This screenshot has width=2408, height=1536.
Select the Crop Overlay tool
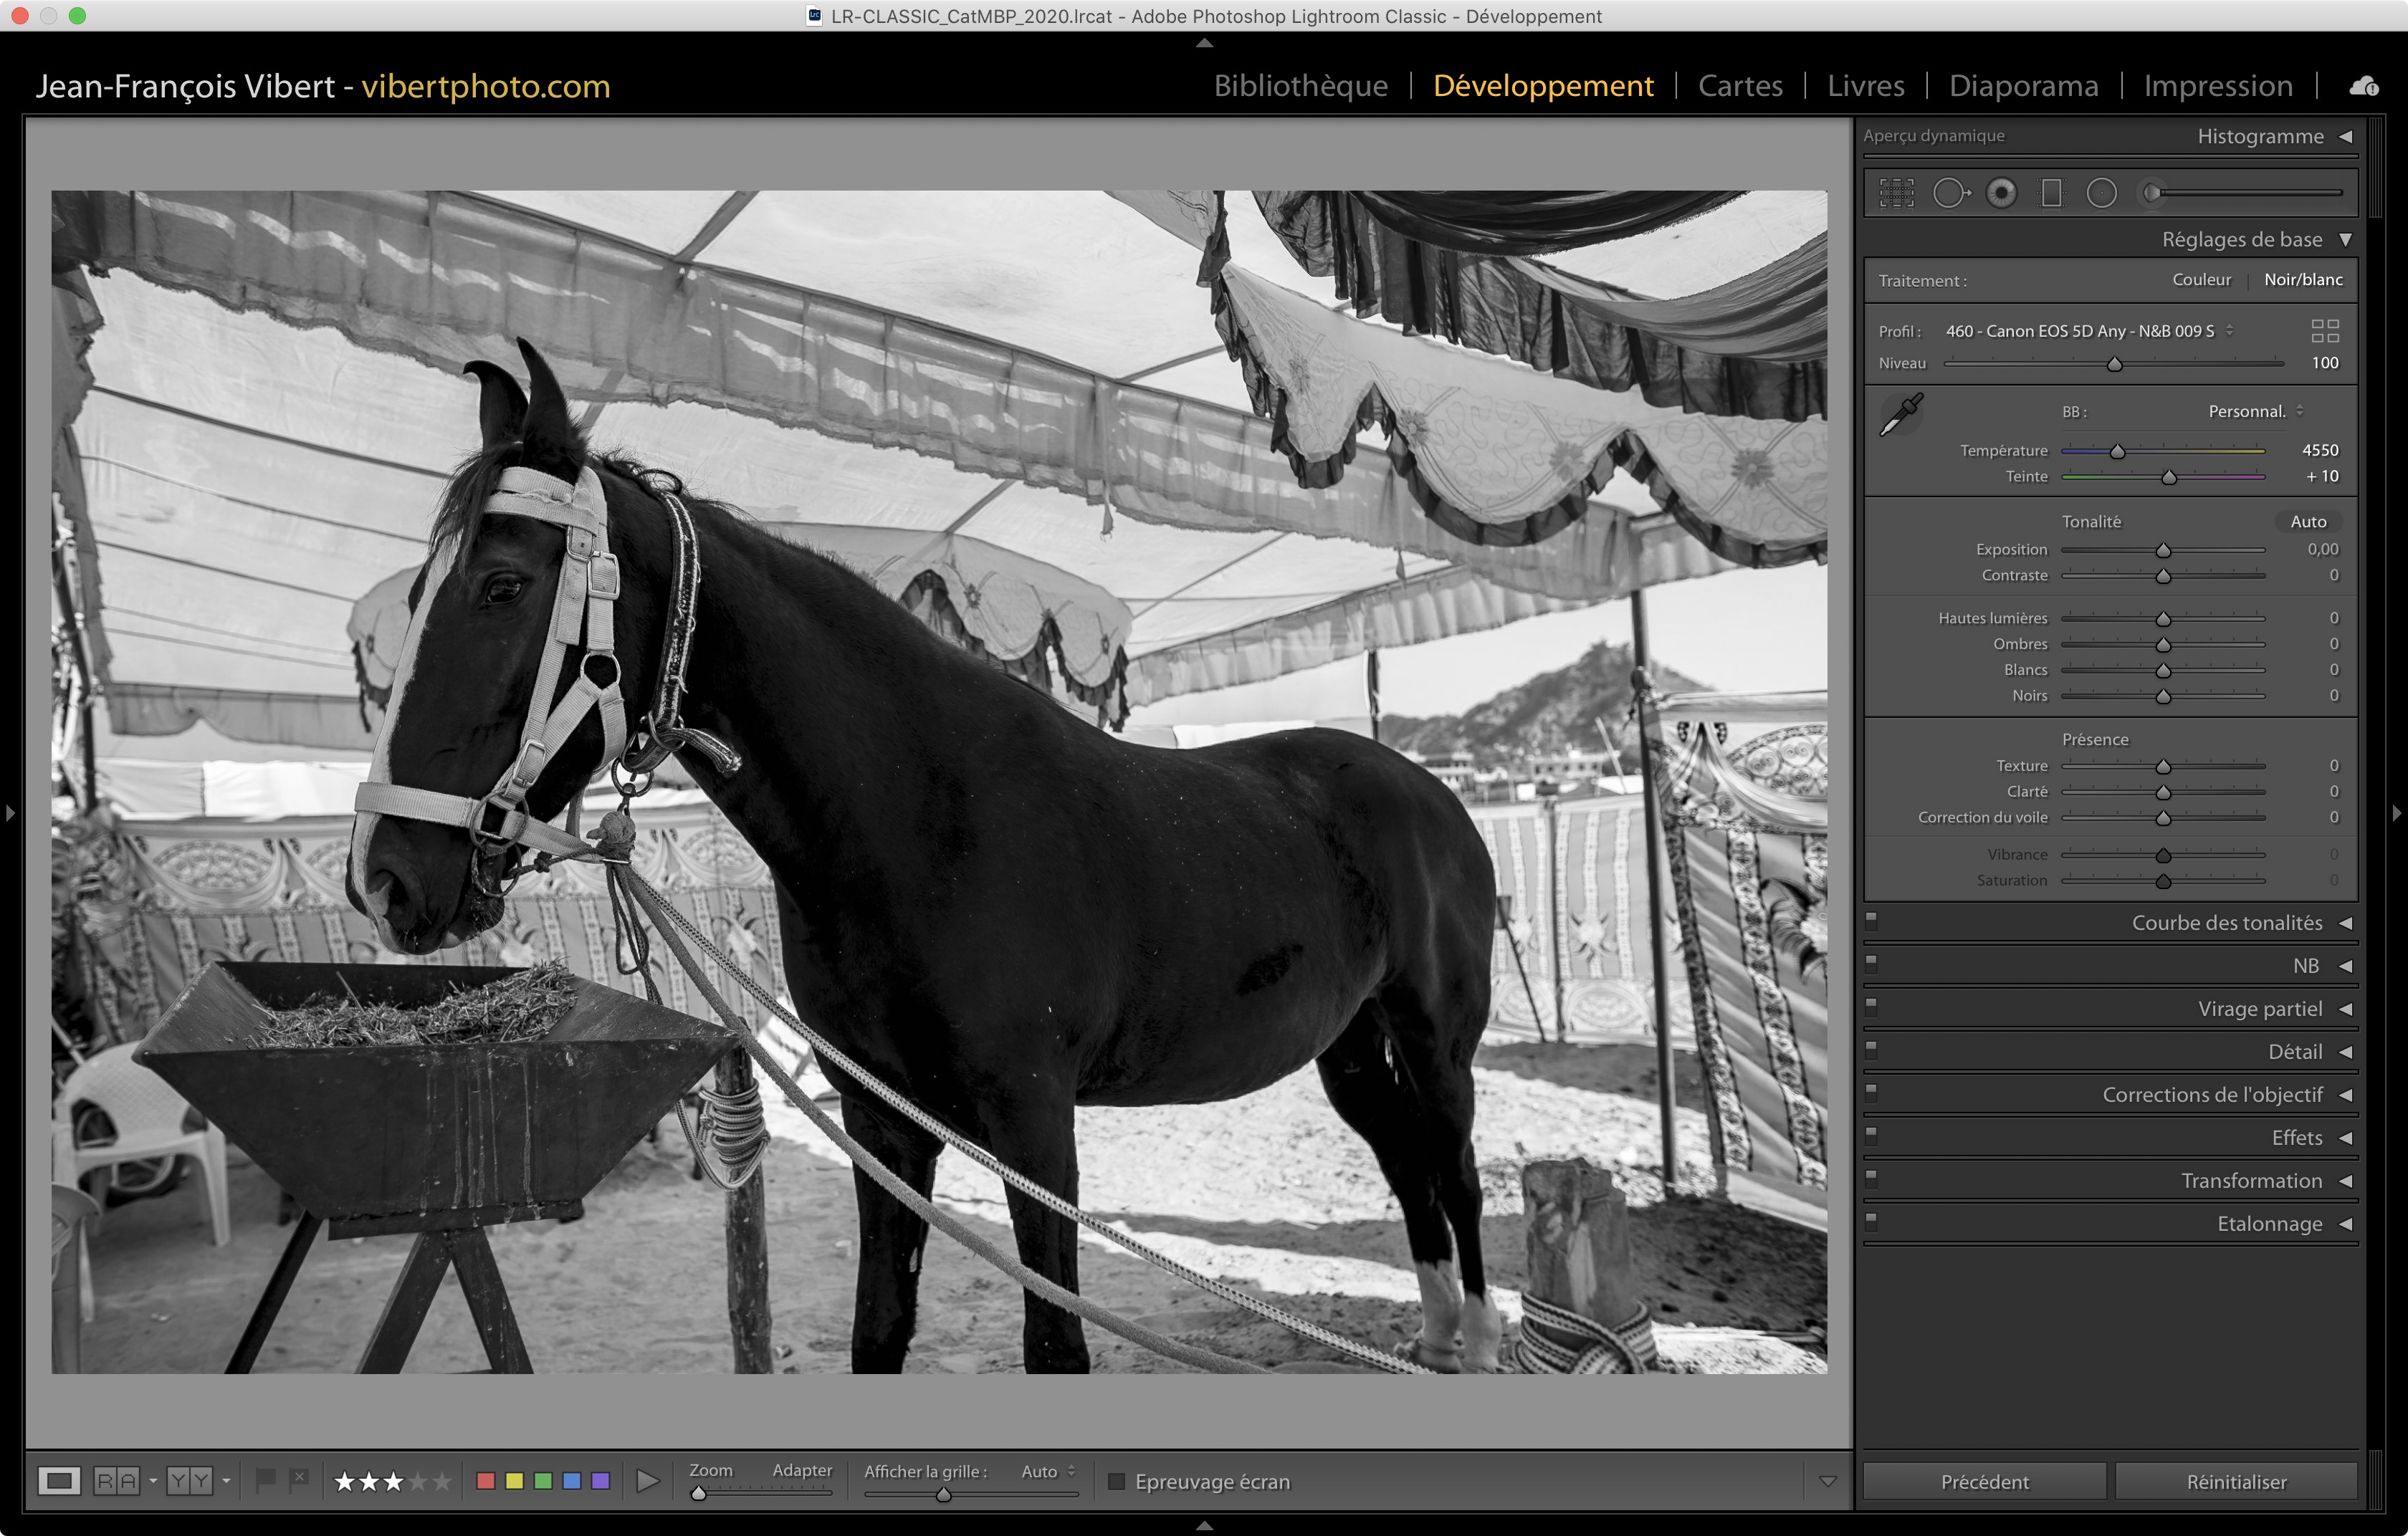coord(1896,193)
